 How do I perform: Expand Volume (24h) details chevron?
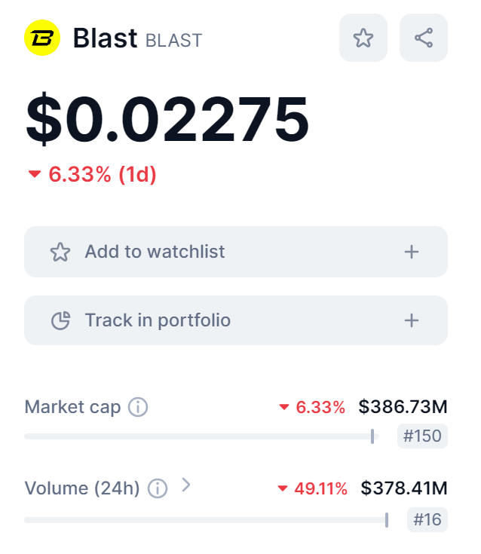186,486
